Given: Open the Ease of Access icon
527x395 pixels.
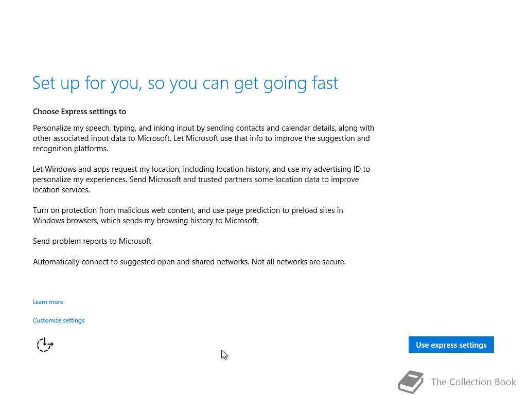Looking at the screenshot, I should [45, 345].
